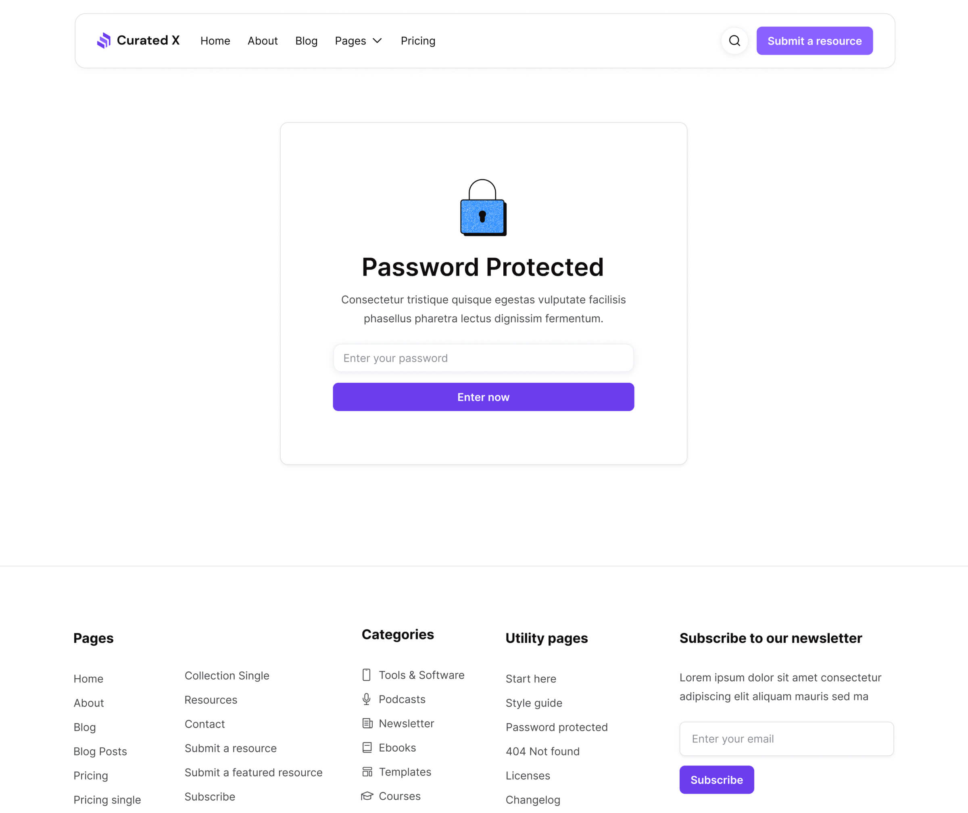Image resolution: width=968 pixels, height=813 pixels.
Task: Navigate to About in the top menu
Action: point(262,41)
